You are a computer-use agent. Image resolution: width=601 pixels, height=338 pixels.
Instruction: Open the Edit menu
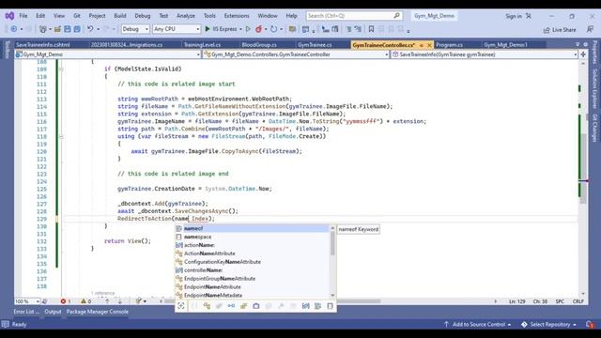point(40,16)
